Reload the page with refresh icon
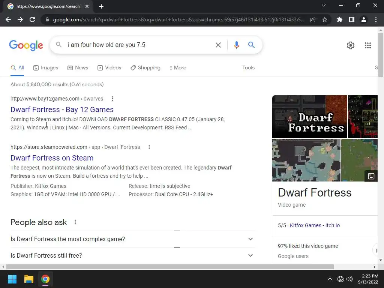 coord(32,19)
